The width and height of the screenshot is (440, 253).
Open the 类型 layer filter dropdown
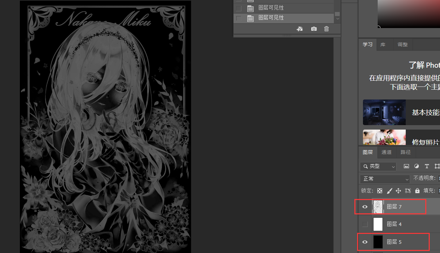(378, 166)
